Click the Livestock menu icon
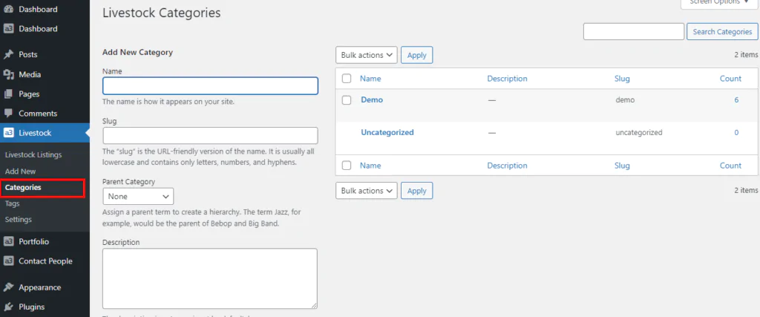Viewport: 760px width, 317px height. coord(8,133)
